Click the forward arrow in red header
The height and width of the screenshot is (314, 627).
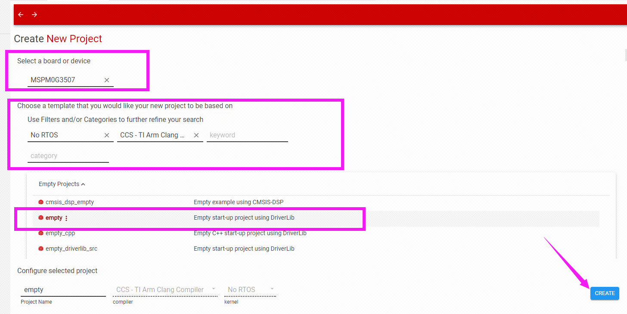(x=34, y=15)
